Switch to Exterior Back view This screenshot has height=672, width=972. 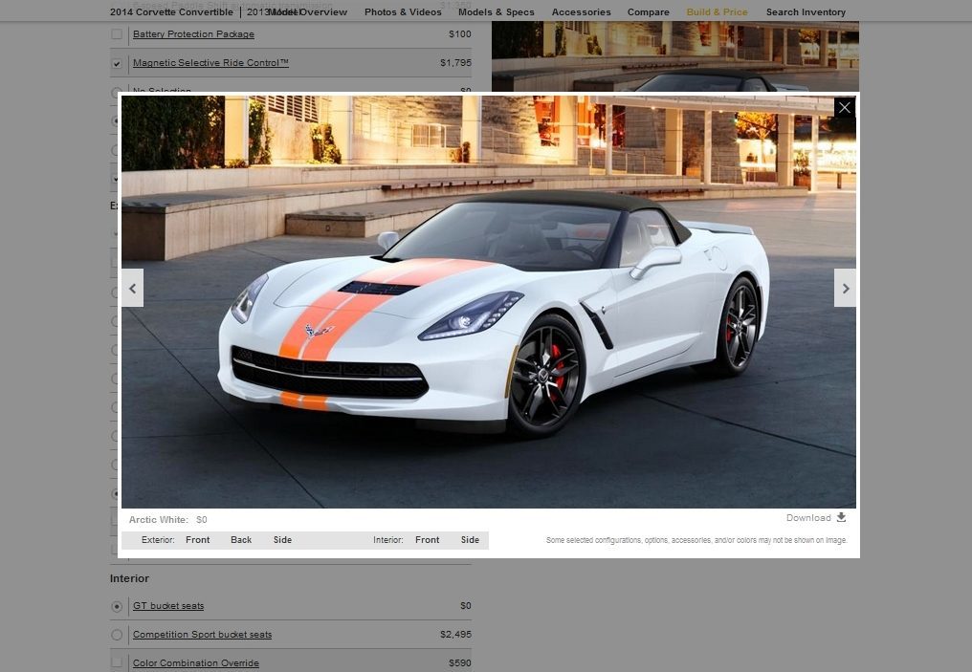(241, 540)
